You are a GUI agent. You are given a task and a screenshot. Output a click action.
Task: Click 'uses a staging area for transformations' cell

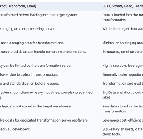pos(32,43)
